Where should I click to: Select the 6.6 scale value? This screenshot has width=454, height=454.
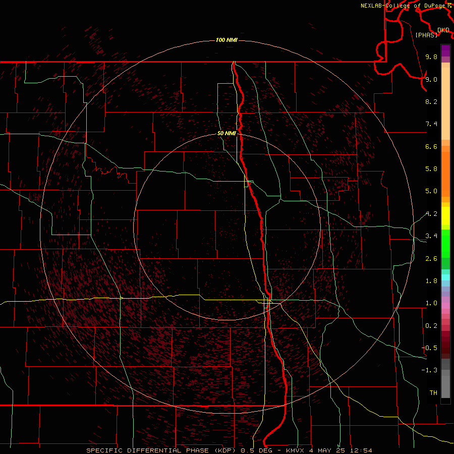[x=431, y=146]
